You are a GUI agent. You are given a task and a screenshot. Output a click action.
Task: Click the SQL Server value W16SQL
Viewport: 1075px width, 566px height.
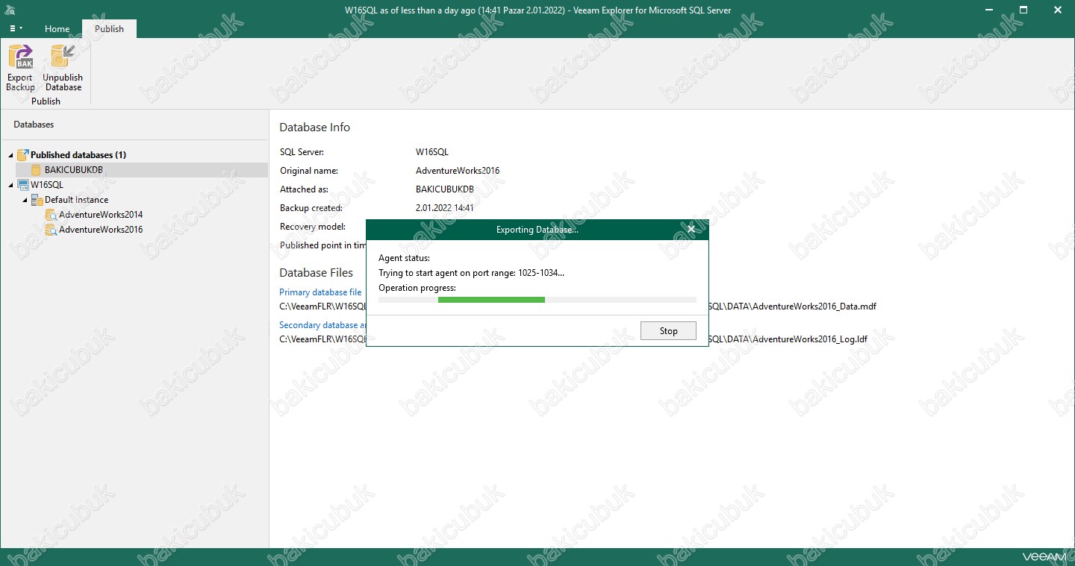click(432, 152)
